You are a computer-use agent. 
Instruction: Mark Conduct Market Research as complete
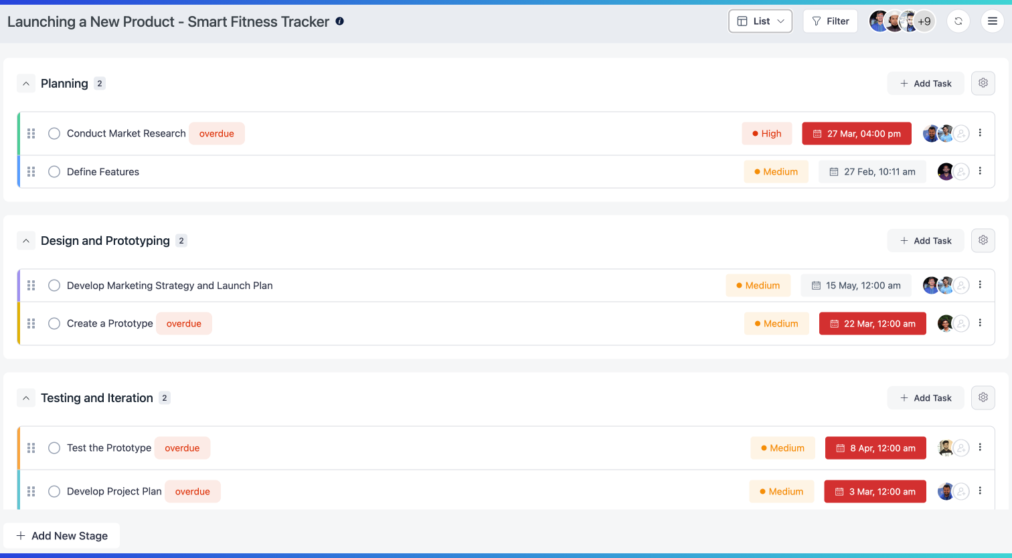[x=54, y=134]
